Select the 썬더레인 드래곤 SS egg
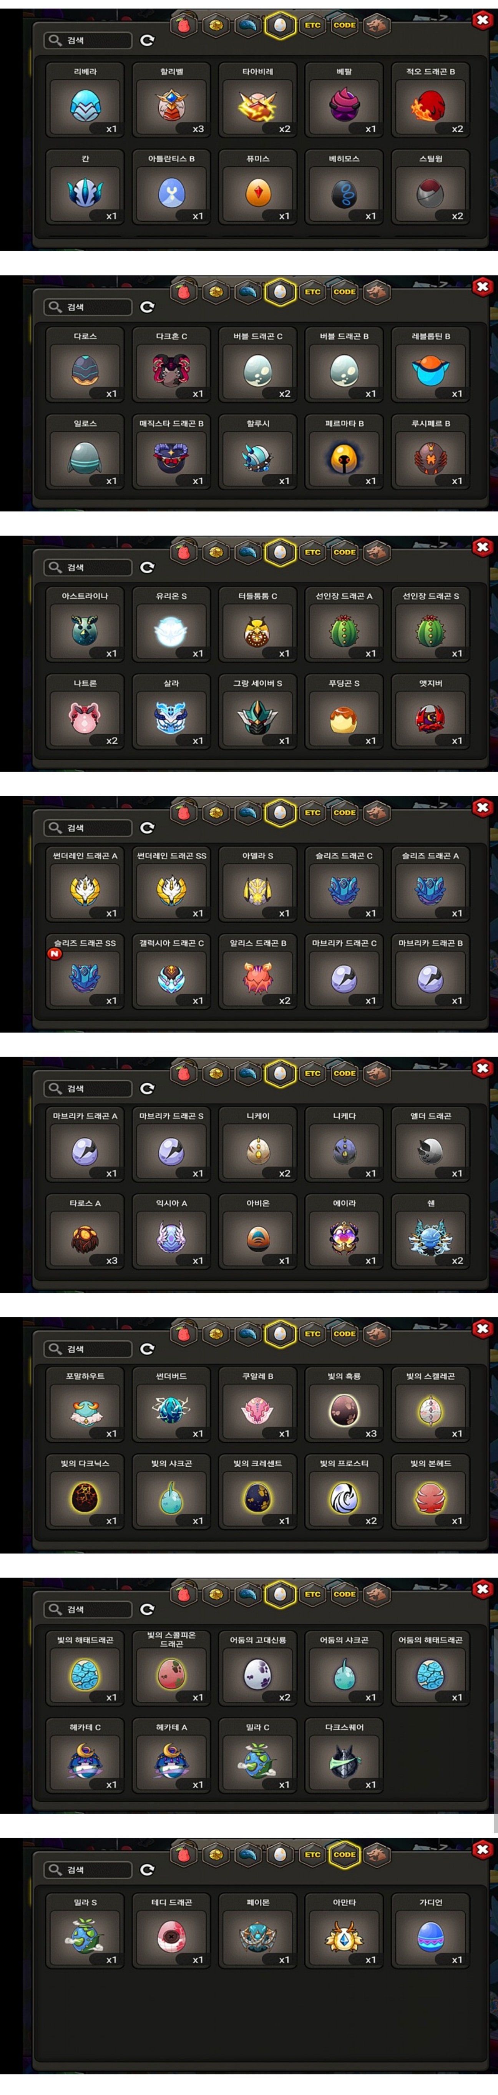Screen dimensions: 498x2095 click(172, 884)
